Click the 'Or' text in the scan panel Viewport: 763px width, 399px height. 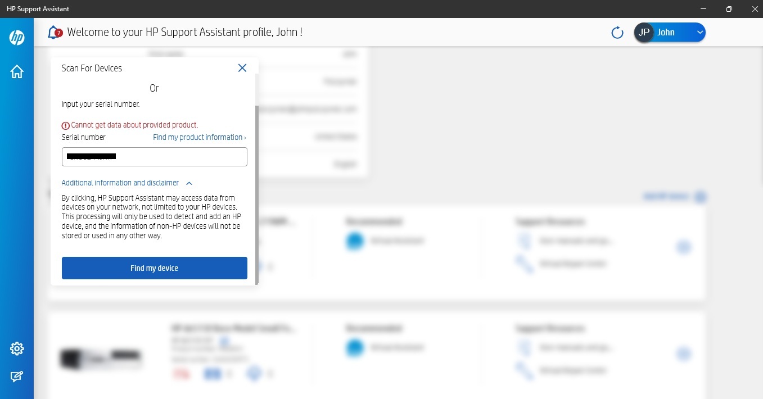point(154,88)
